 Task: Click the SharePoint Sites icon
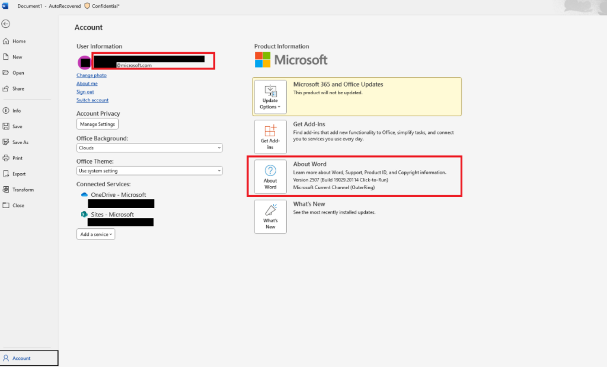[84, 214]
